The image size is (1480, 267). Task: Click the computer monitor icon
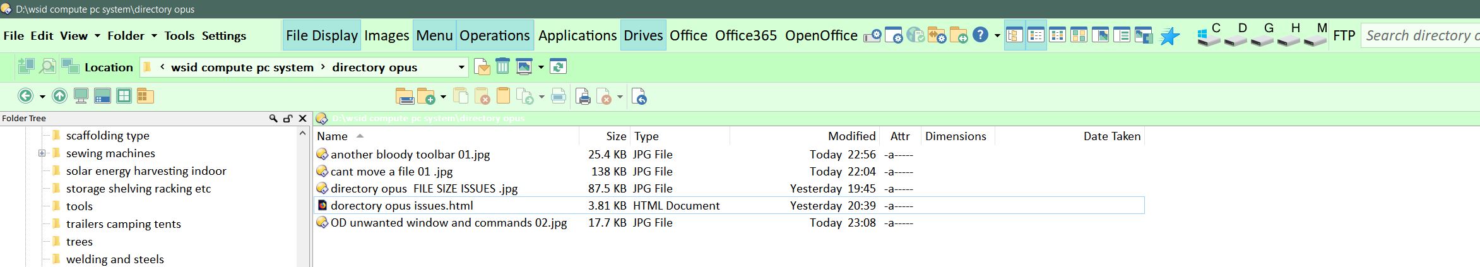pyautogui.click(x=81, y=96)
